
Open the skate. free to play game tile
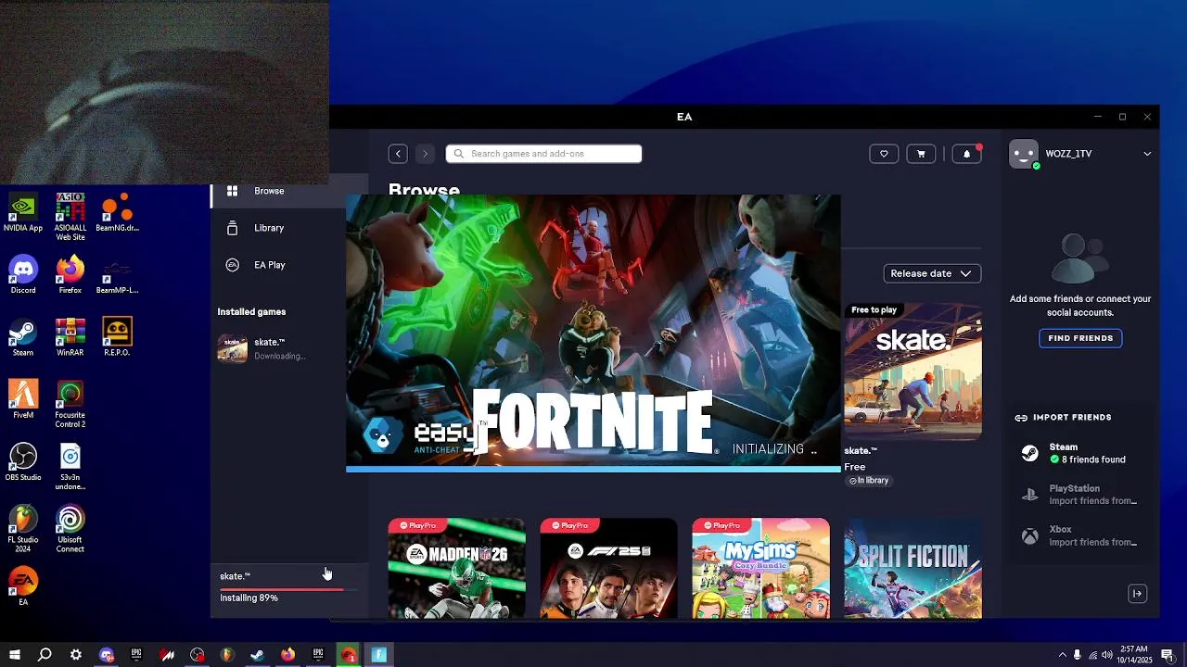913,371
